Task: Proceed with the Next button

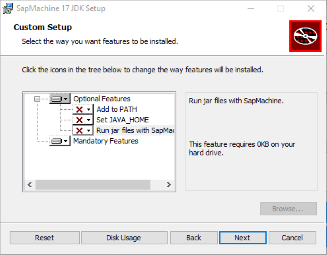Action: point(243,238)
